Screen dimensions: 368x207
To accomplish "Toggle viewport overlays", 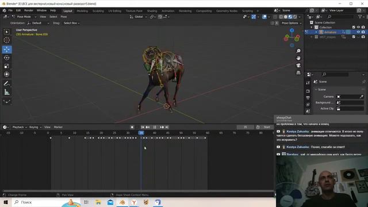I will pyautogui.click(x=264, y=17).
